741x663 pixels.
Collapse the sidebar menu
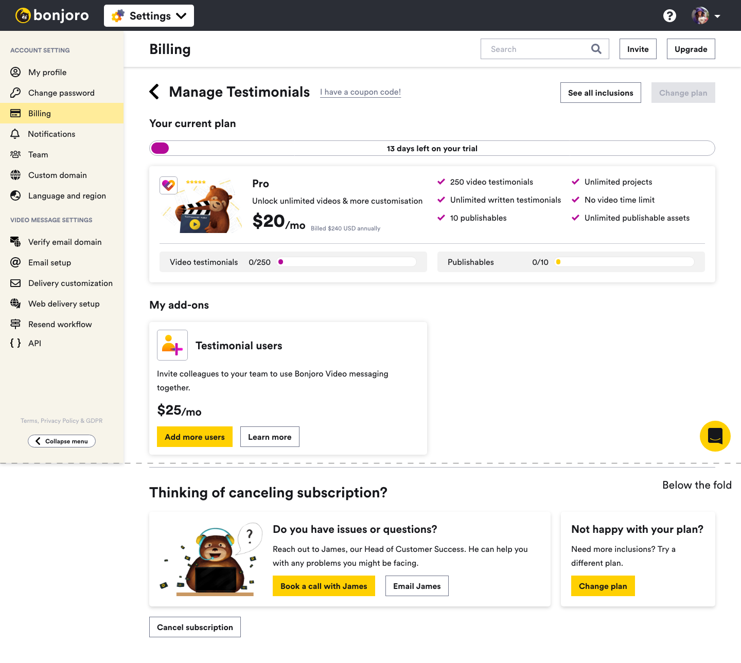(62, 441)
